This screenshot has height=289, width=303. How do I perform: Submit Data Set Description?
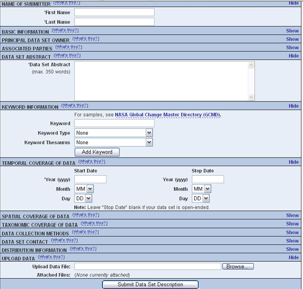150,284
